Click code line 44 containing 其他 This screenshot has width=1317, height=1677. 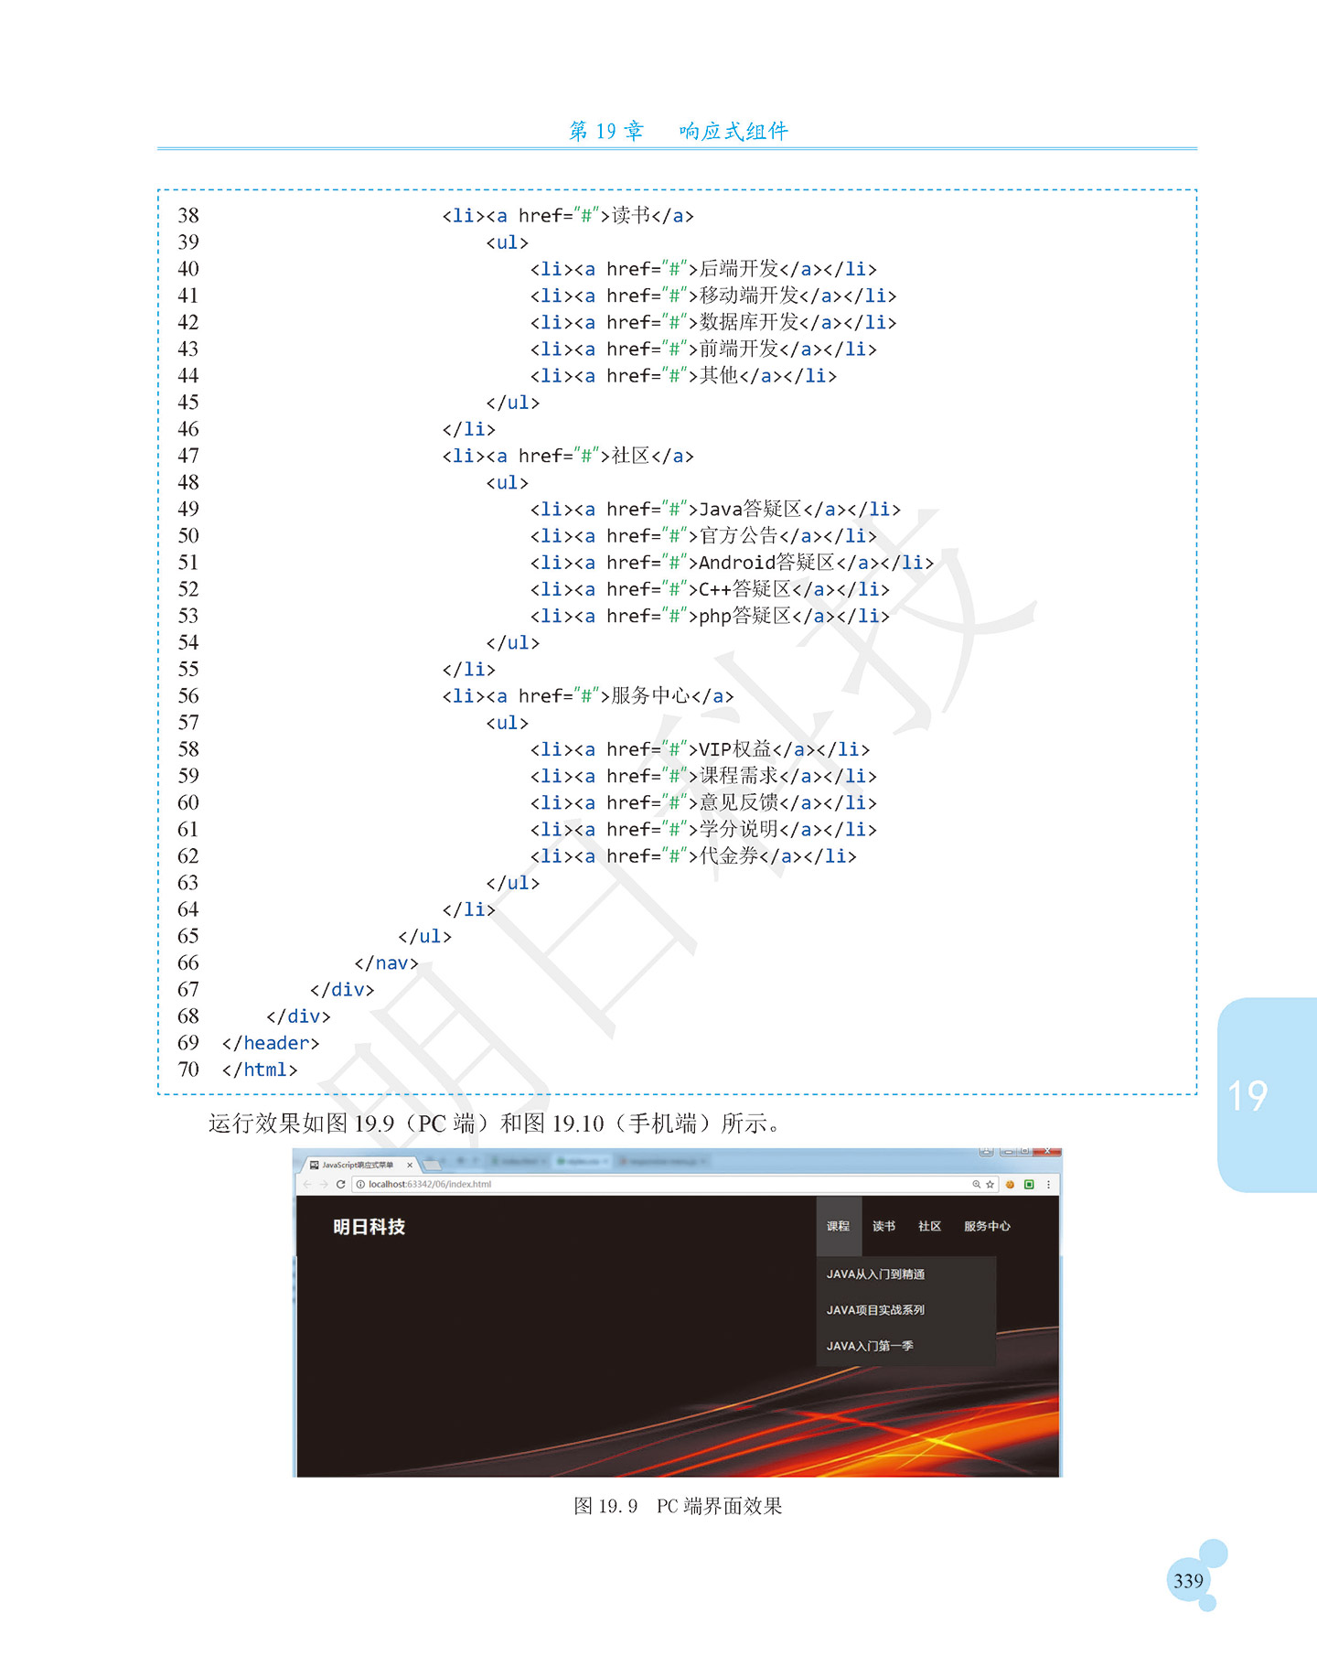click(683, 375)
